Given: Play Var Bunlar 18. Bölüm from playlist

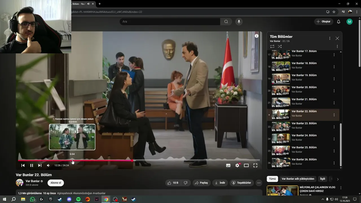Looking at the screenshot, I should (x=303, y=67).
